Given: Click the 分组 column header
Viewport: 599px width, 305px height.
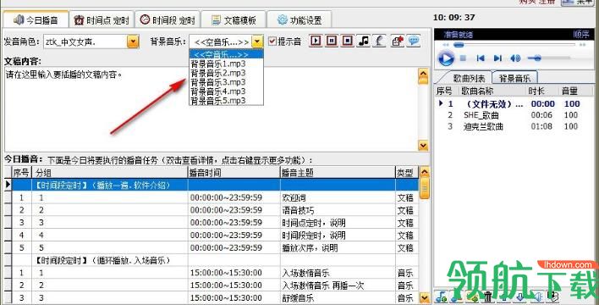Looking at the screenshot, I should pos(110,173).
